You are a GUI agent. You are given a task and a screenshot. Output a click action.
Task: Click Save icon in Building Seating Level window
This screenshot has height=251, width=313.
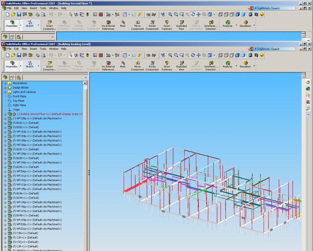[19, 55]
